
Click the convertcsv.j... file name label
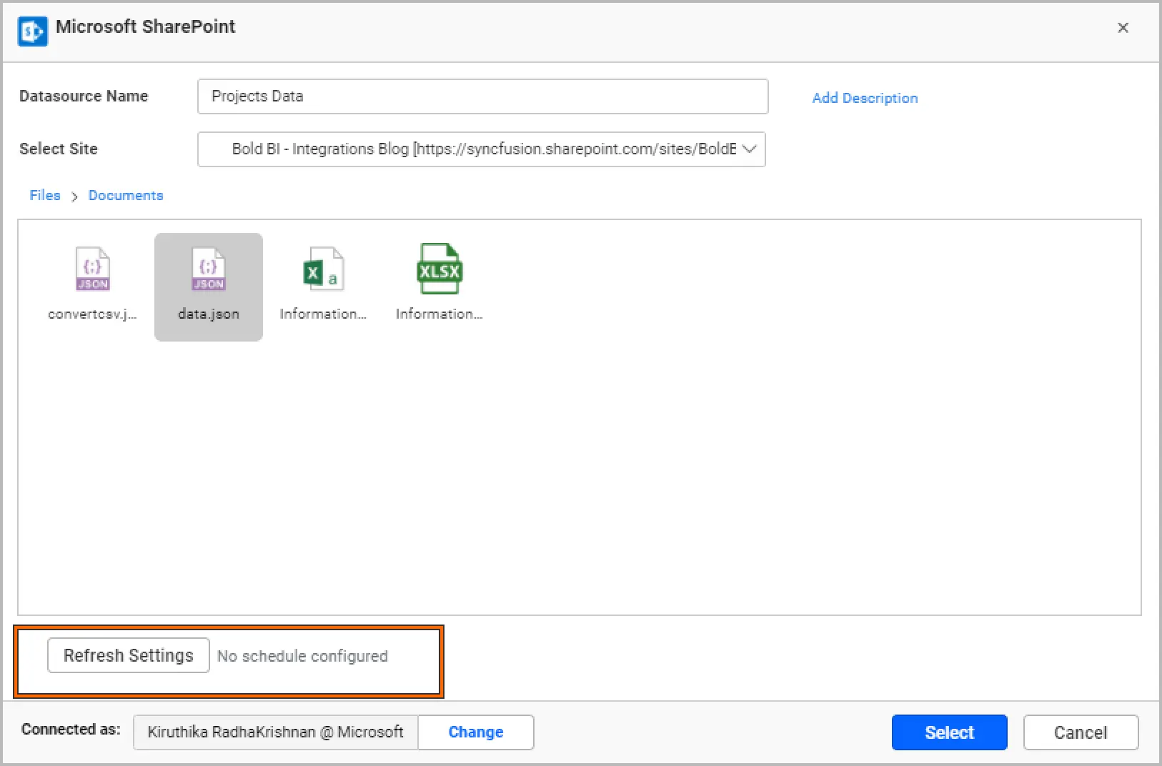(x=92, y=314)
